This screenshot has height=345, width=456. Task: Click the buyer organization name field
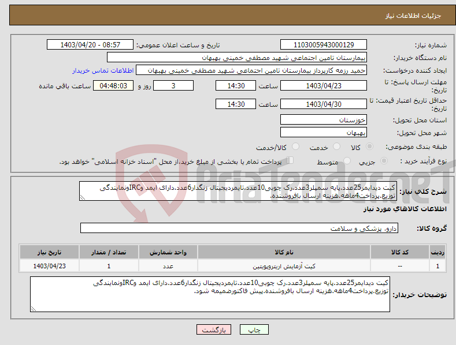237,58
